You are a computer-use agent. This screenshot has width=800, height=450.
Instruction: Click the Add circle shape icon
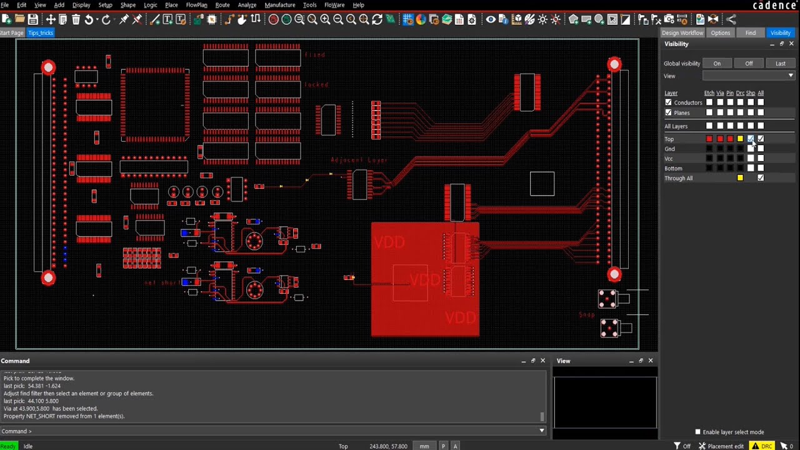[599, 19]
